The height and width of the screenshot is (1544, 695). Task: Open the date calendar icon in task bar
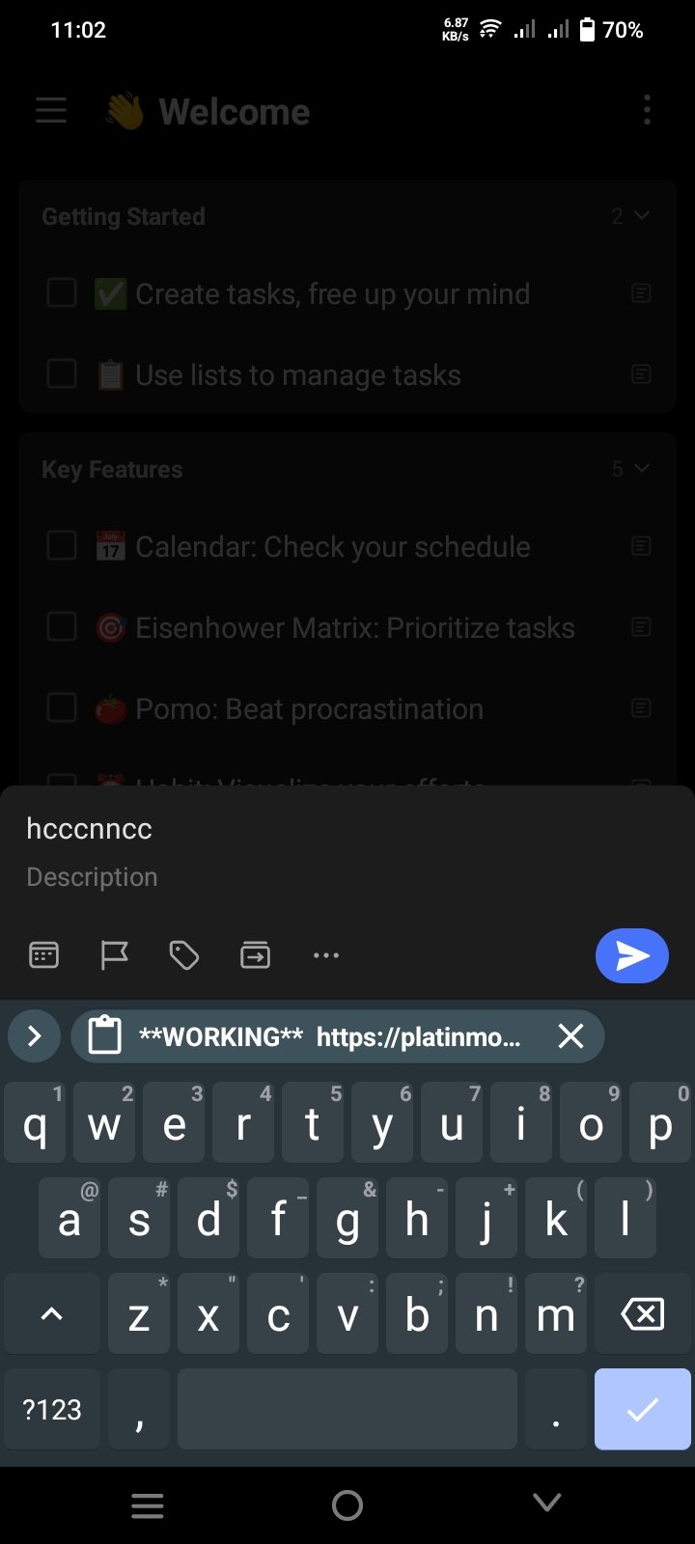[44, 955]
